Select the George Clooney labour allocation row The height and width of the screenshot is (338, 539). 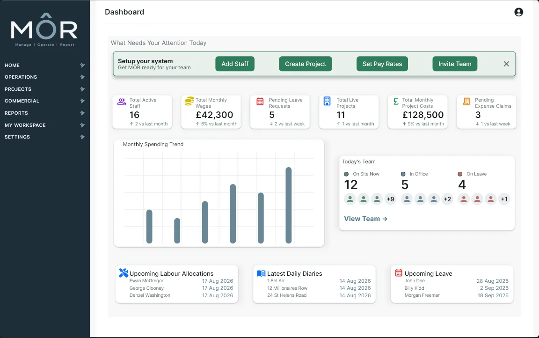point(181,288)
